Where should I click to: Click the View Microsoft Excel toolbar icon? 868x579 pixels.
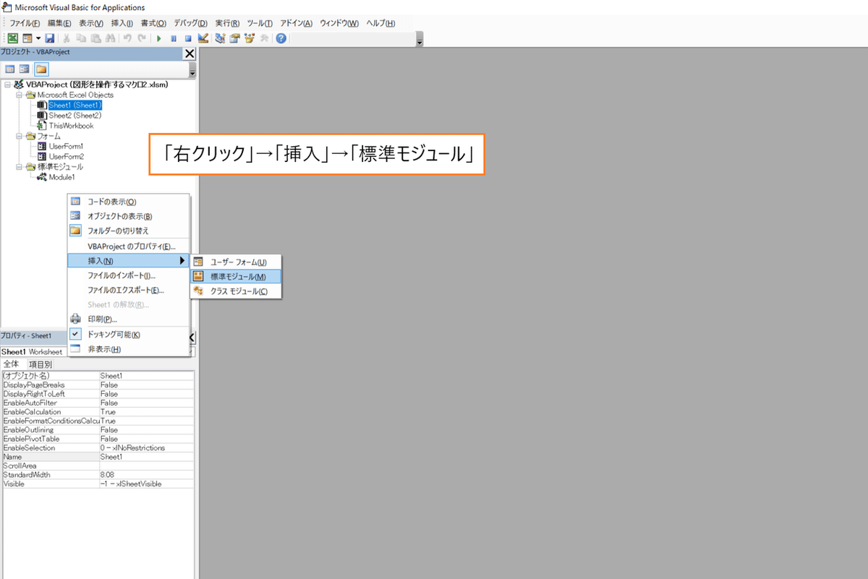tap(12, 38)
